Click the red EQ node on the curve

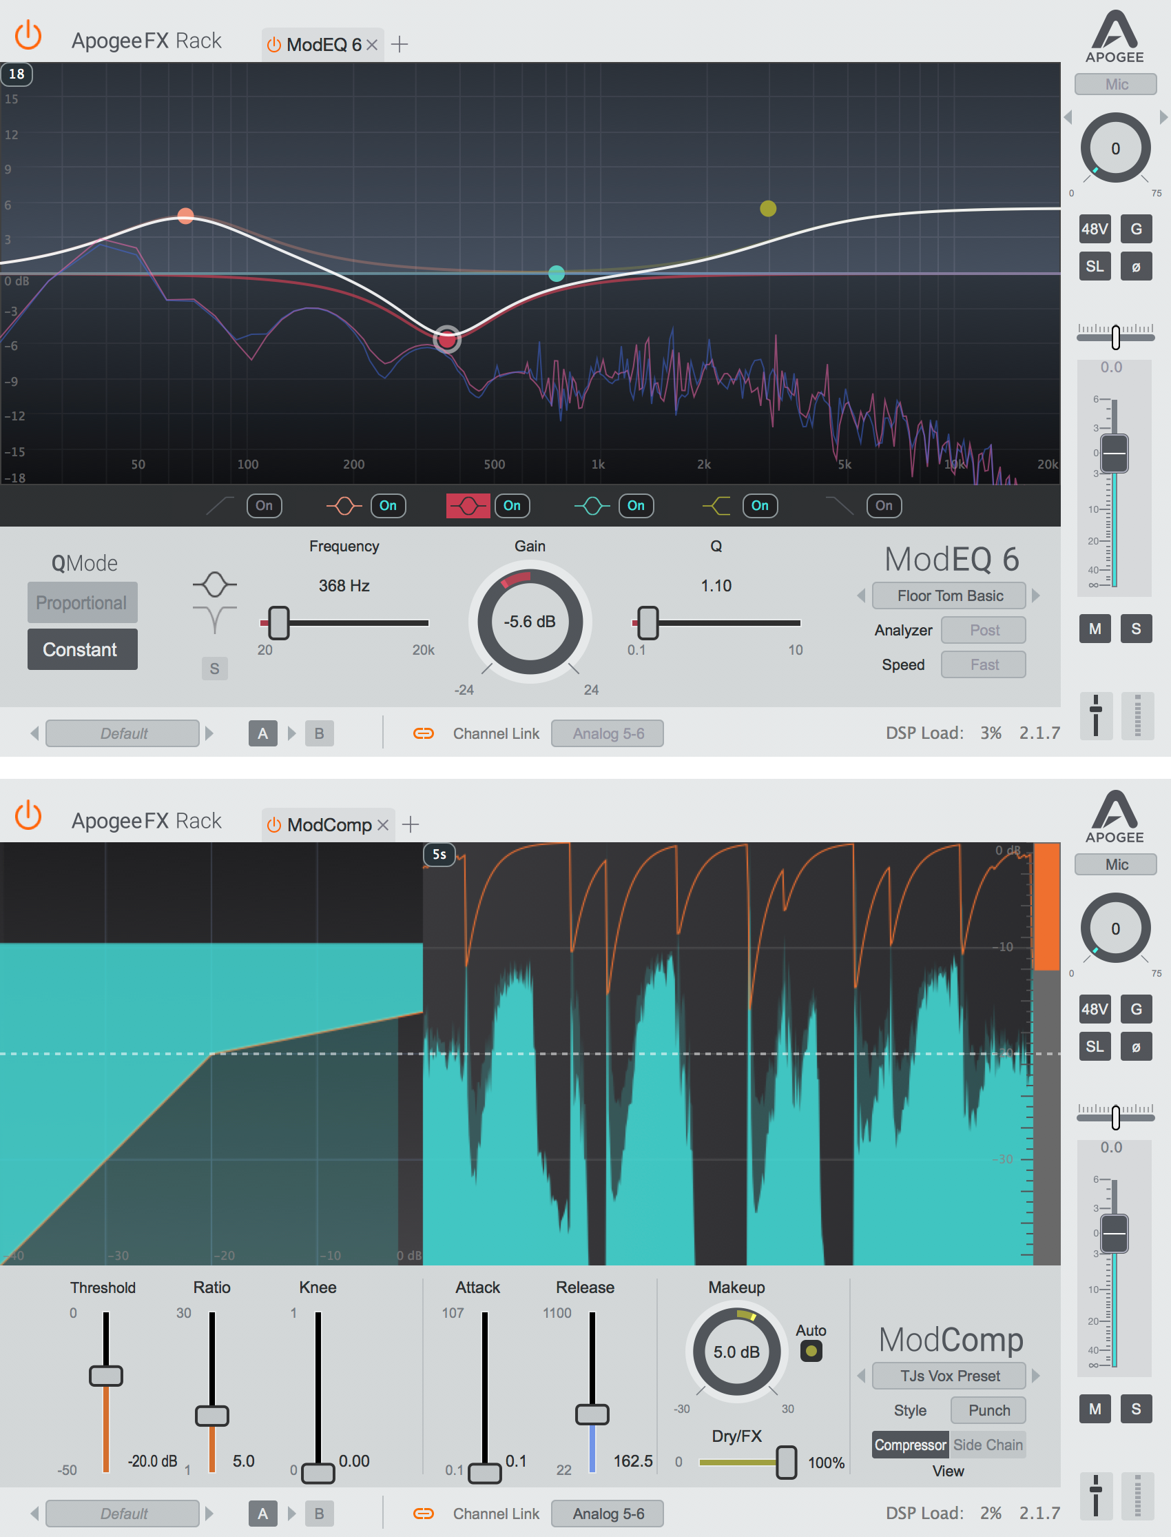(447, 340)
